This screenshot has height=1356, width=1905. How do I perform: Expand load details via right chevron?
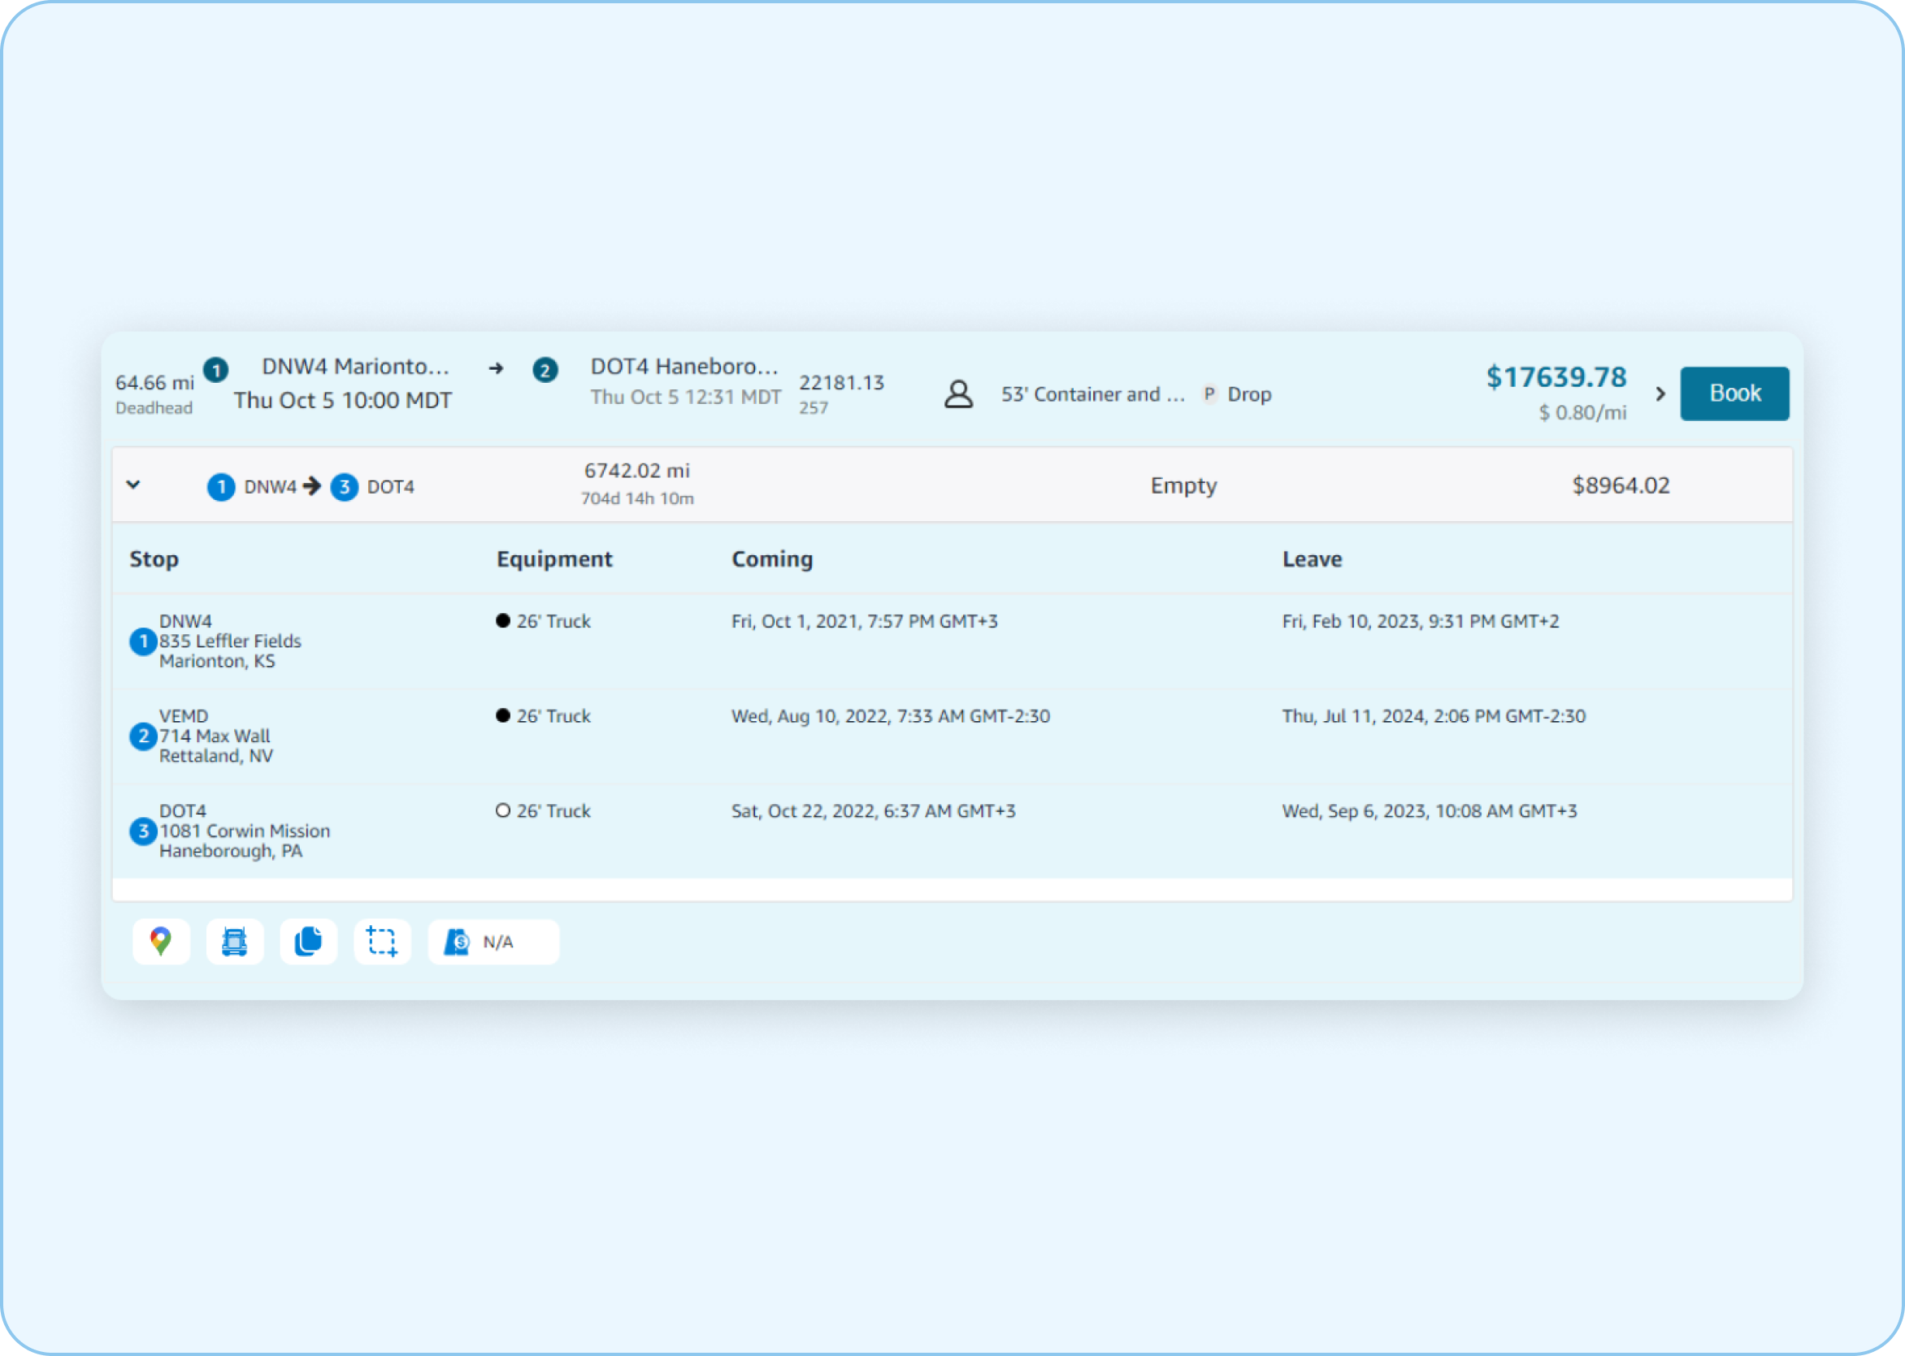(1660, 393)
